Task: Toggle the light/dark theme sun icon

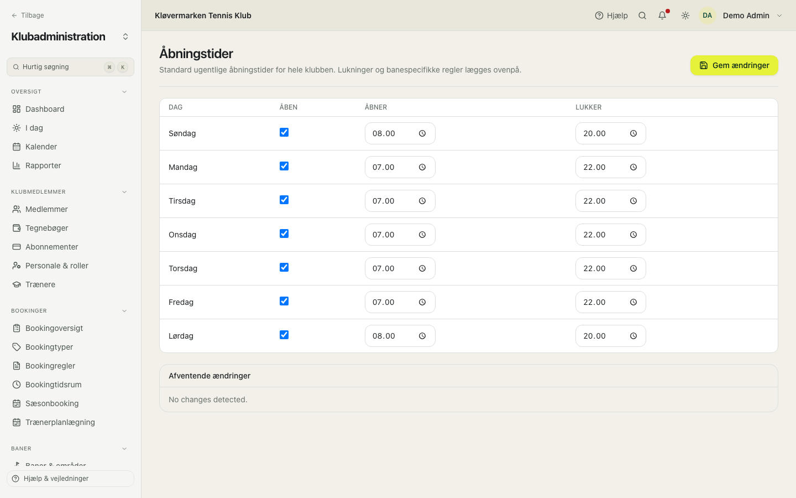Action: click(685, 15)
